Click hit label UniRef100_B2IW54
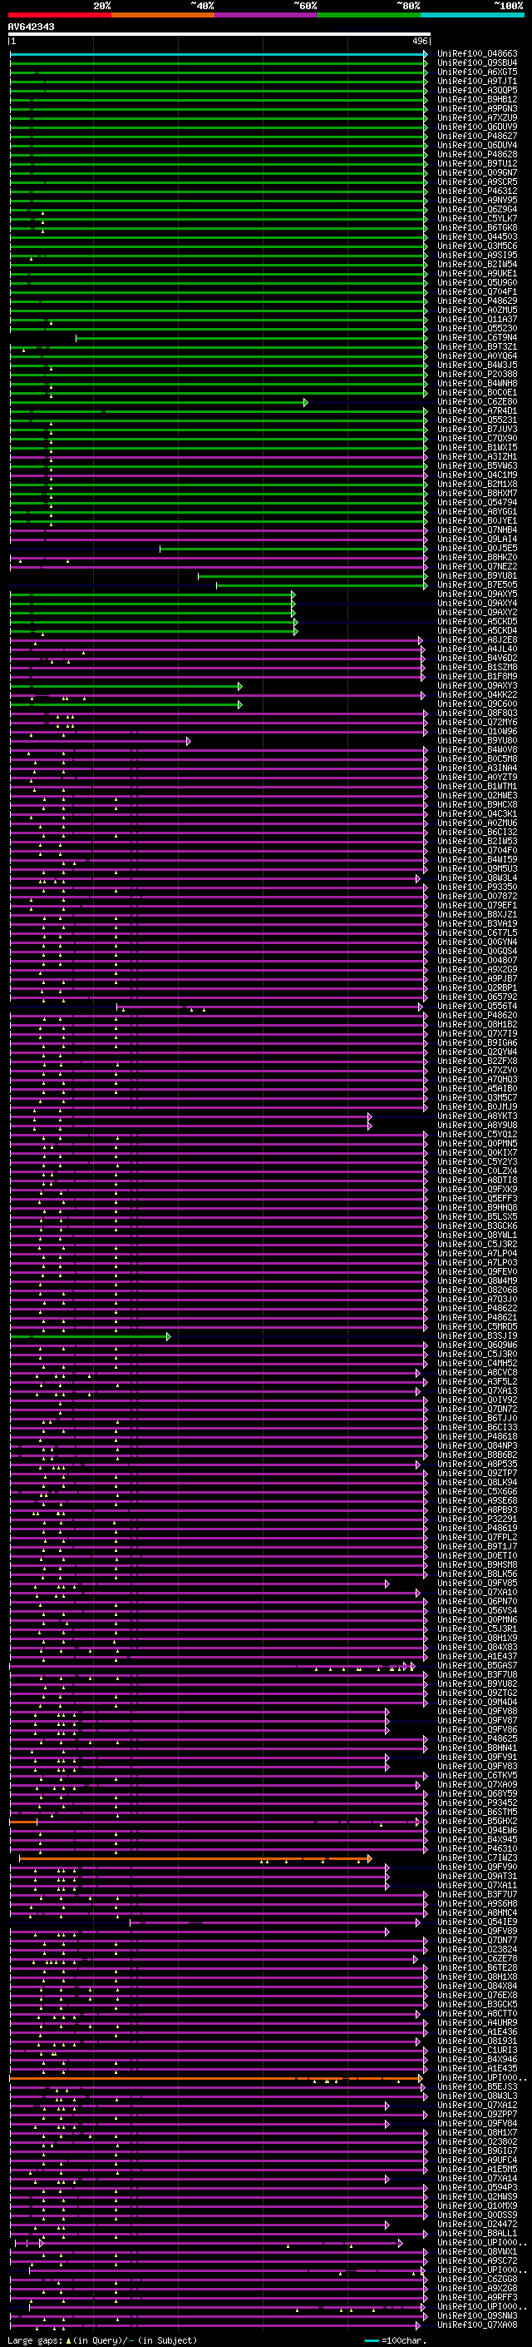 tap(476, 264)
